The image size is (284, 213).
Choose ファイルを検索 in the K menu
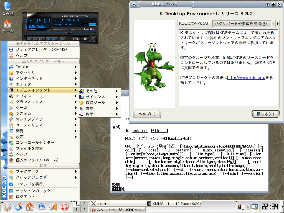[x=43, y=148]
